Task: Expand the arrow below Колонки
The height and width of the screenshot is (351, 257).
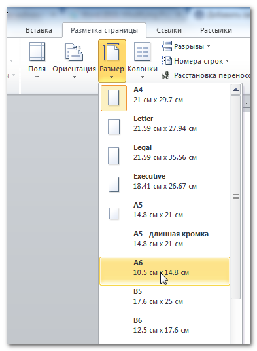Action: tap(142, 77)
